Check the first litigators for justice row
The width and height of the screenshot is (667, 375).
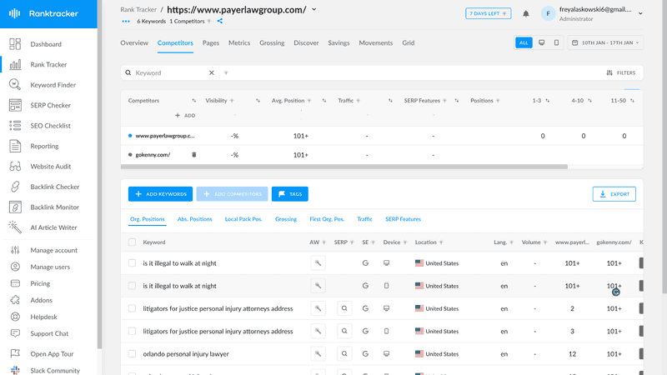point(132,308)
